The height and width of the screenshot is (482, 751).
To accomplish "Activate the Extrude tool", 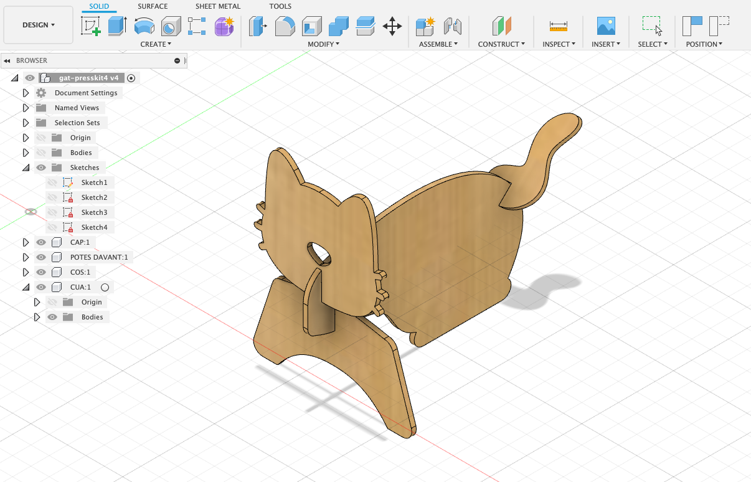I will coord(117,26).
